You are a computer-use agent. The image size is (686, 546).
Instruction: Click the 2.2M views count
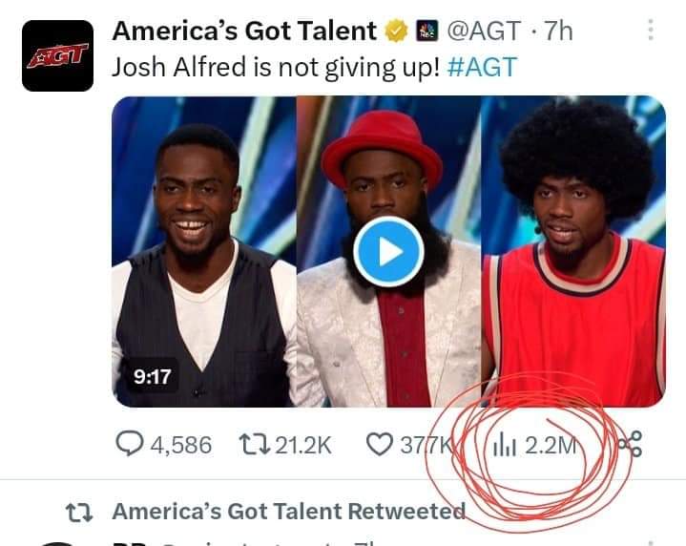click(551, 445)
